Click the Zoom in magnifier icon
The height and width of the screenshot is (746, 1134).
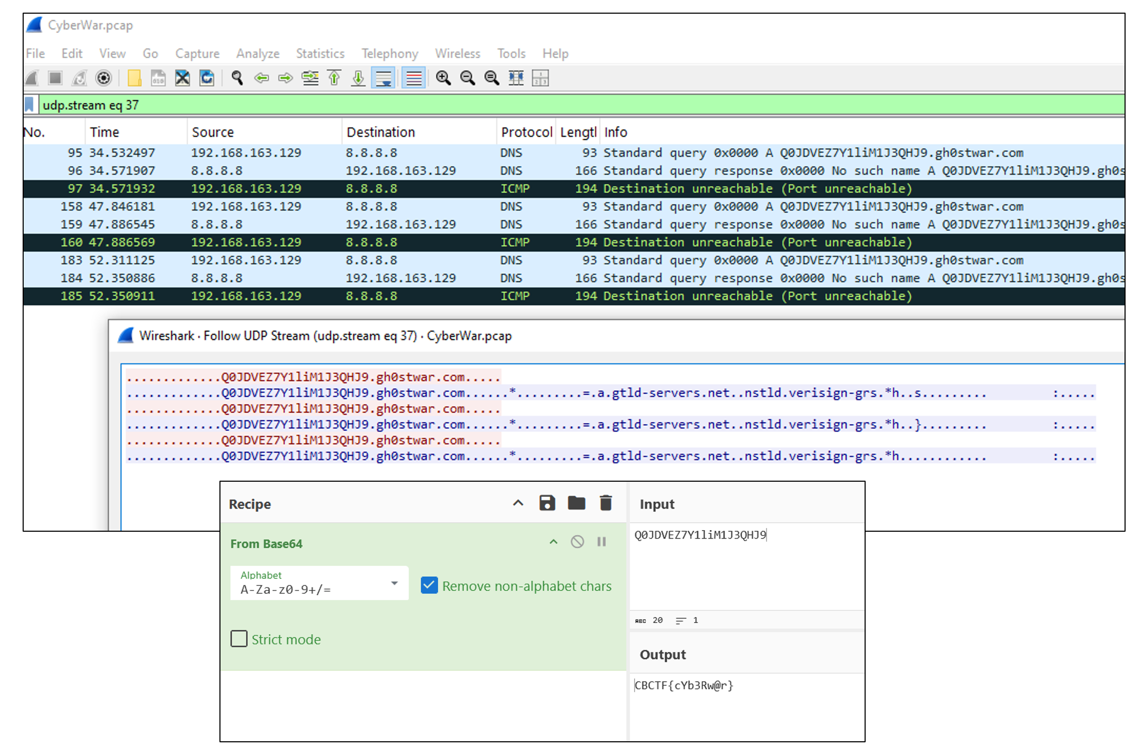point(444,78)
